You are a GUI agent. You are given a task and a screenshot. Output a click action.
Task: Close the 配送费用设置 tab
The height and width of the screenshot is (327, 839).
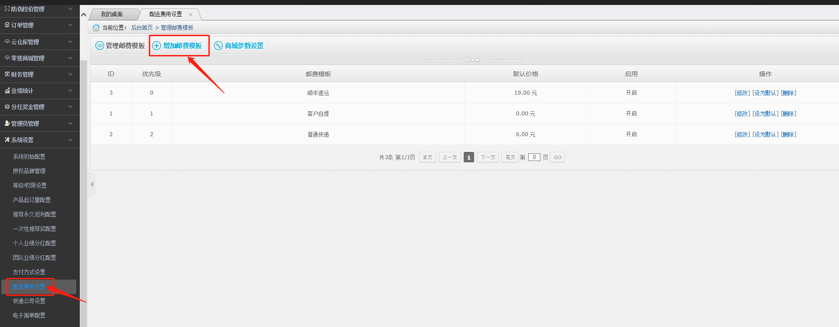pos(190,14)
